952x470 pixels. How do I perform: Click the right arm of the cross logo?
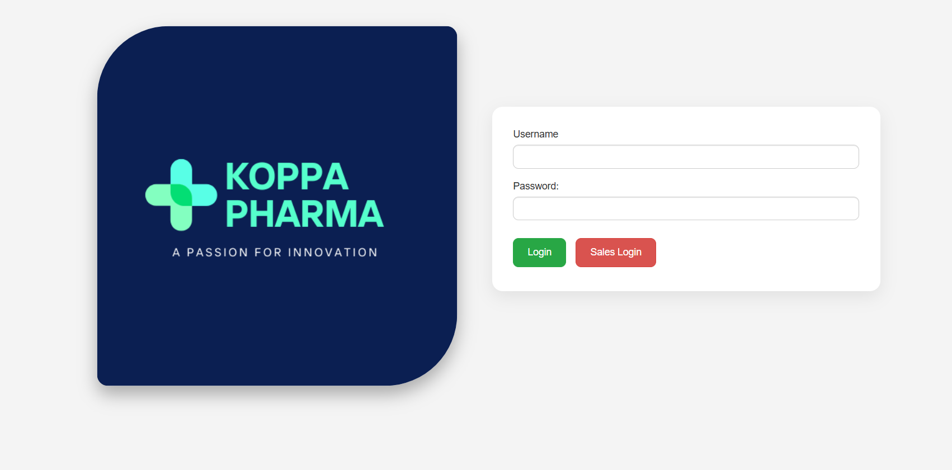[205, 195]
